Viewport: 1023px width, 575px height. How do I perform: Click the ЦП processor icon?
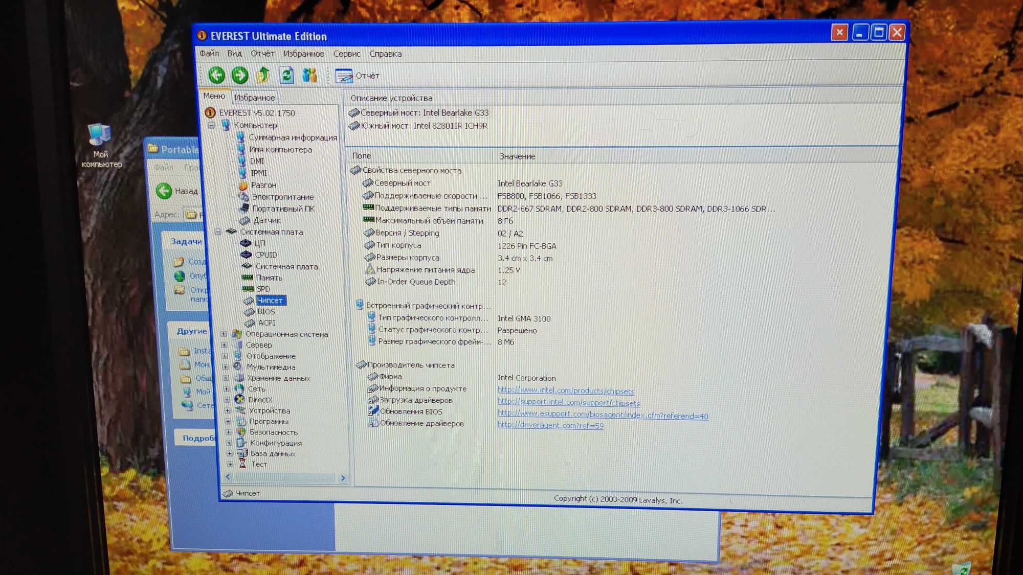coord(246,243)
